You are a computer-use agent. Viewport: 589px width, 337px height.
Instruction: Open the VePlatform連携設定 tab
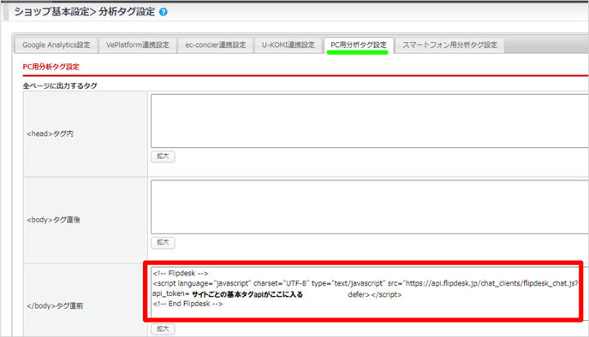138,45
